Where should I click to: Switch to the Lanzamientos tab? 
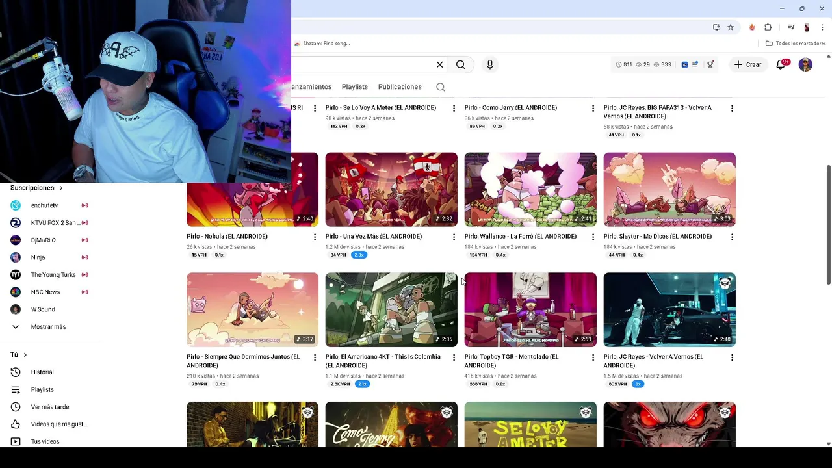(311, 87)
